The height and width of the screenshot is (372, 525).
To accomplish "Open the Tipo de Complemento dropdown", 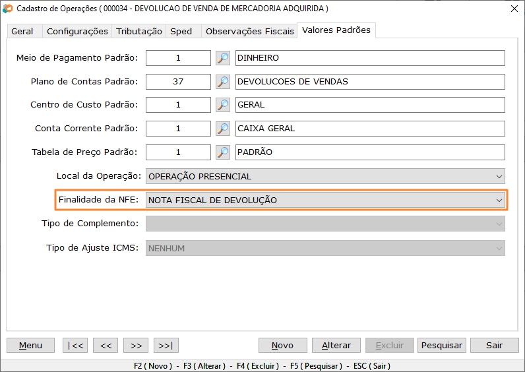I will pyautogui.click(x=325, y=224).
